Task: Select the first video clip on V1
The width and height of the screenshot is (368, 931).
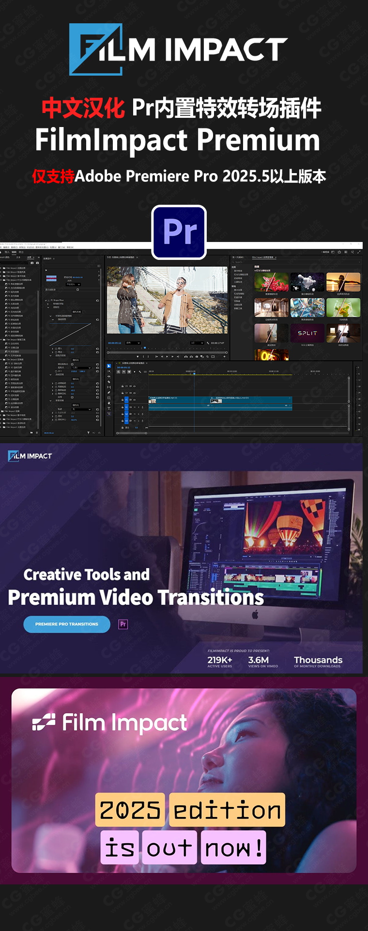Action: coord(179,400)
